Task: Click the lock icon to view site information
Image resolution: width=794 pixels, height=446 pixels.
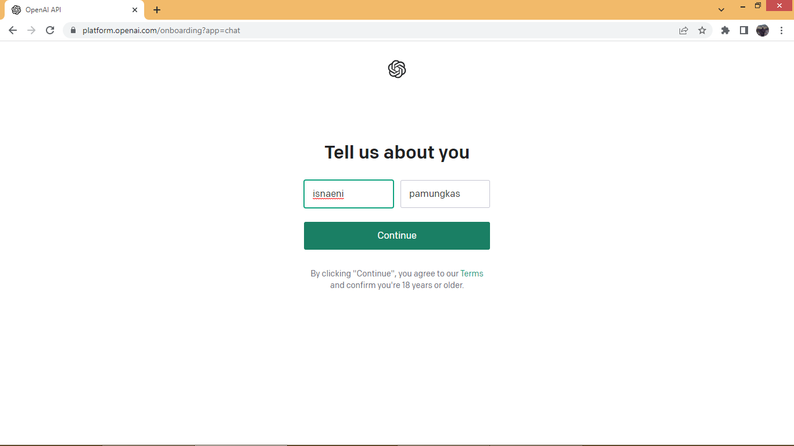Action: coord(73,30)
